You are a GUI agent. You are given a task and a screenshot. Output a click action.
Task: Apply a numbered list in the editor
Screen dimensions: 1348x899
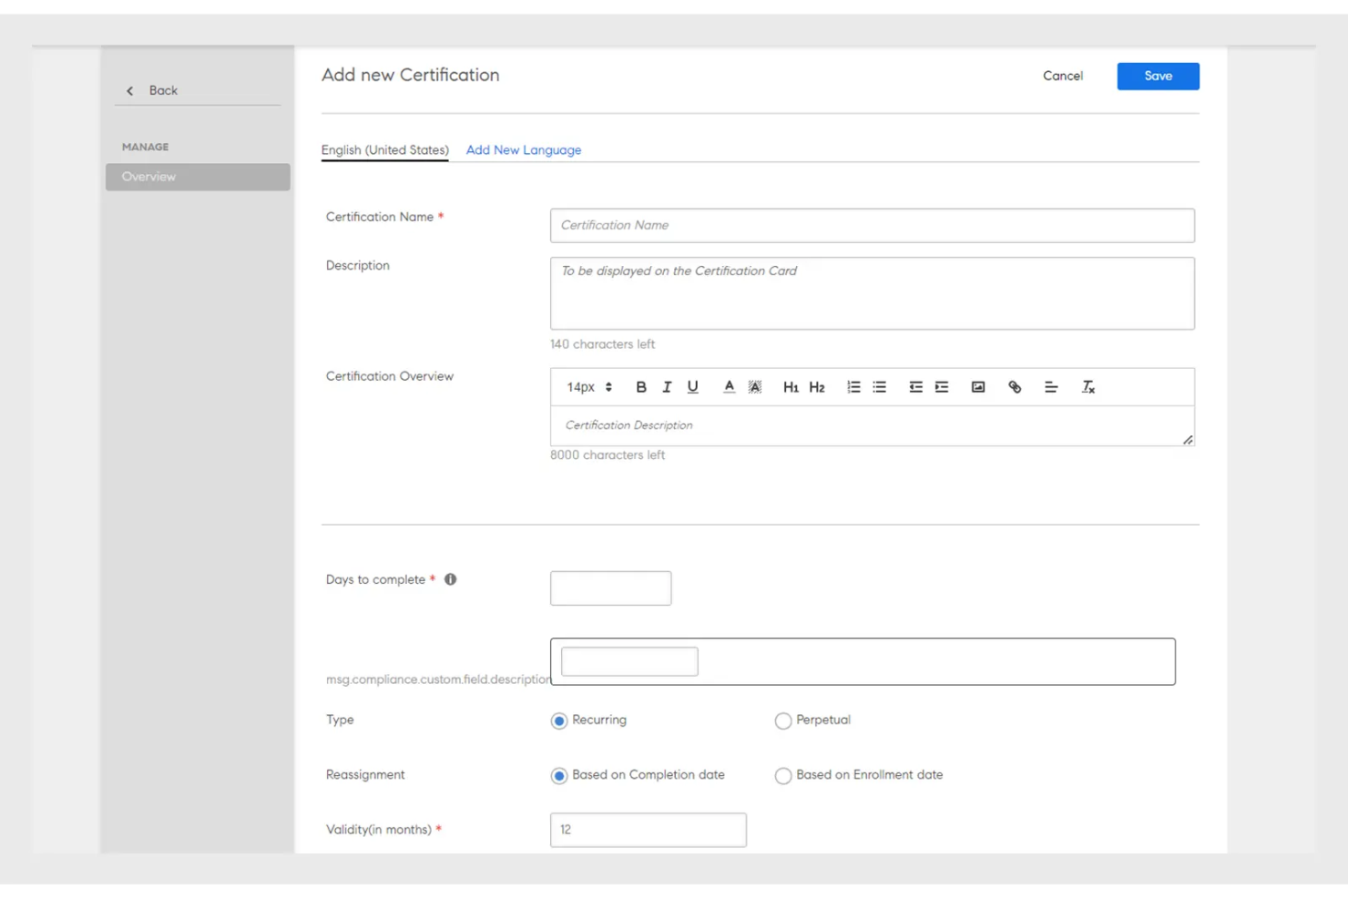pyautogui.click(x=853, y=386)
